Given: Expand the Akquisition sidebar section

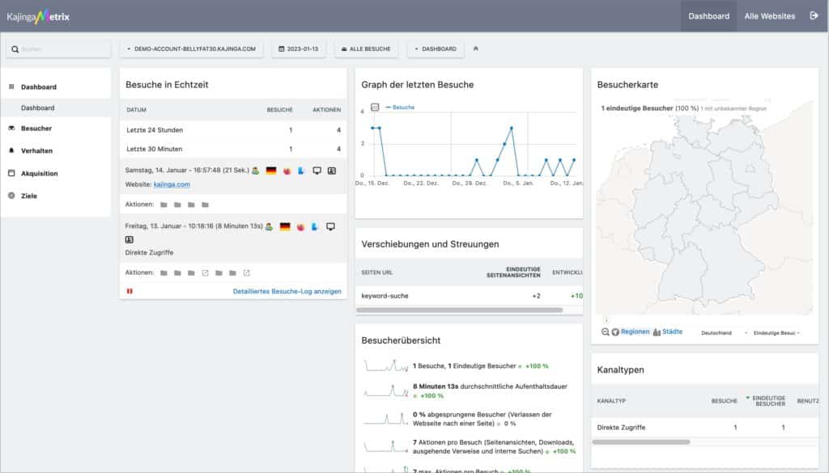Looking at the screenshot, I should 39,173.
